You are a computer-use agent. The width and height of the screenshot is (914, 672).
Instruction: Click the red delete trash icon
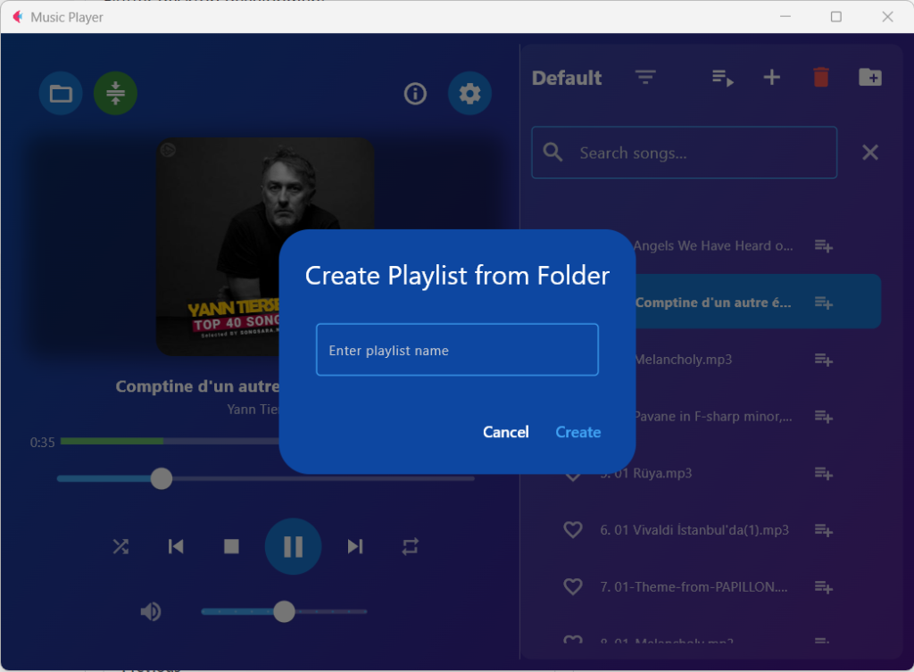(x=821, y=78)
